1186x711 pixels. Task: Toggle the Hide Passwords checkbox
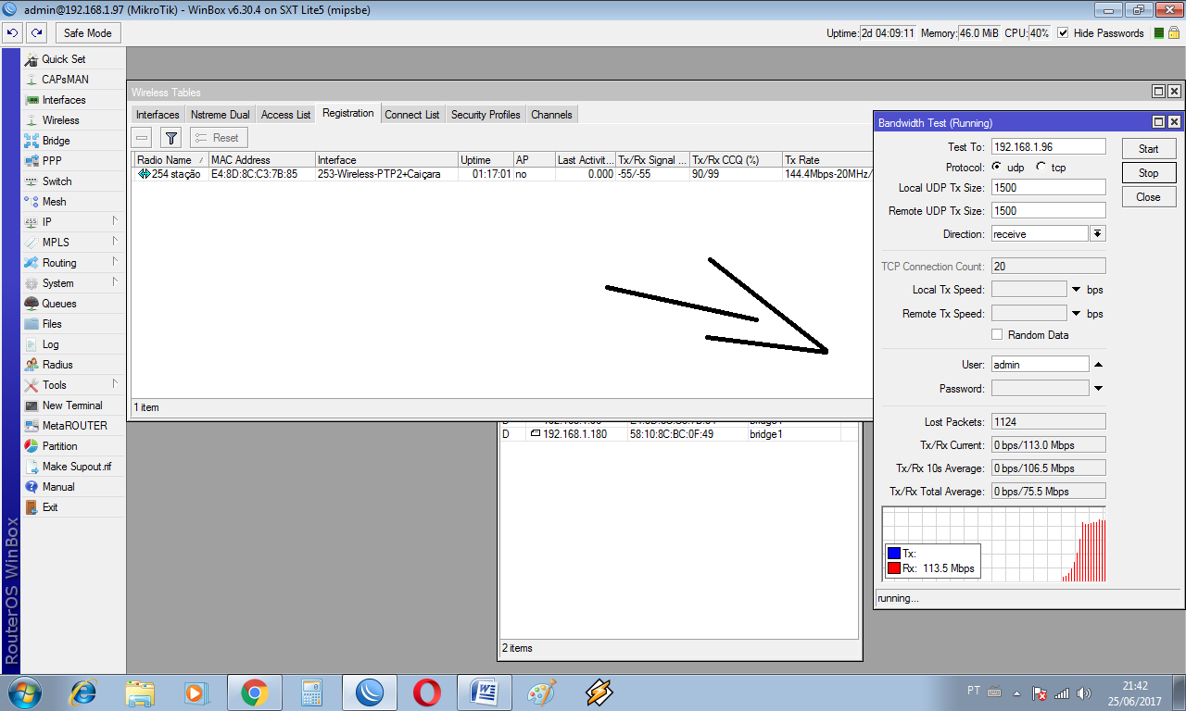1063,33
